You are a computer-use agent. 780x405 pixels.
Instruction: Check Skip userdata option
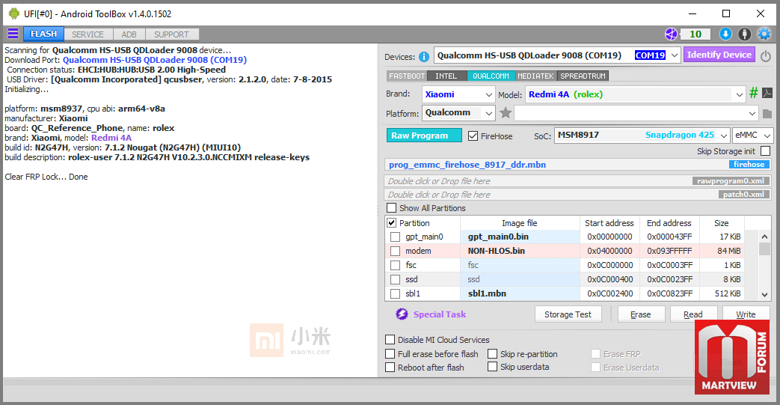tap(493, 367)
